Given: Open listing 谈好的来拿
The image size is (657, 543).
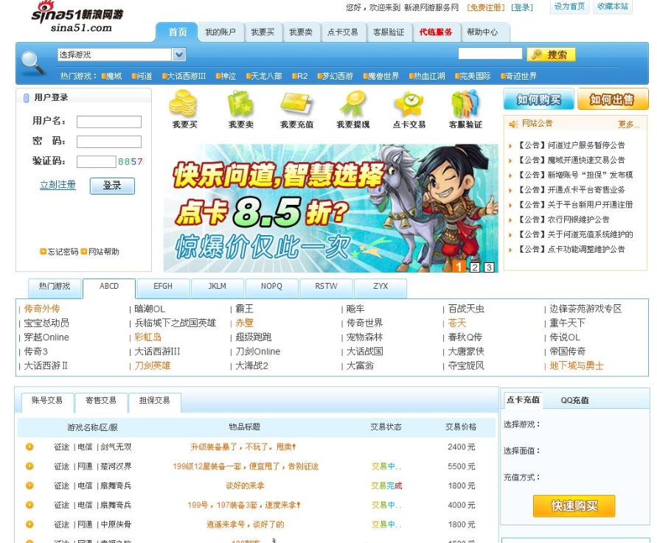Looking at the screenshot, I should 245,486.
